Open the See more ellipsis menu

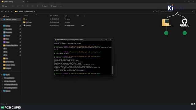click(61, 6)
